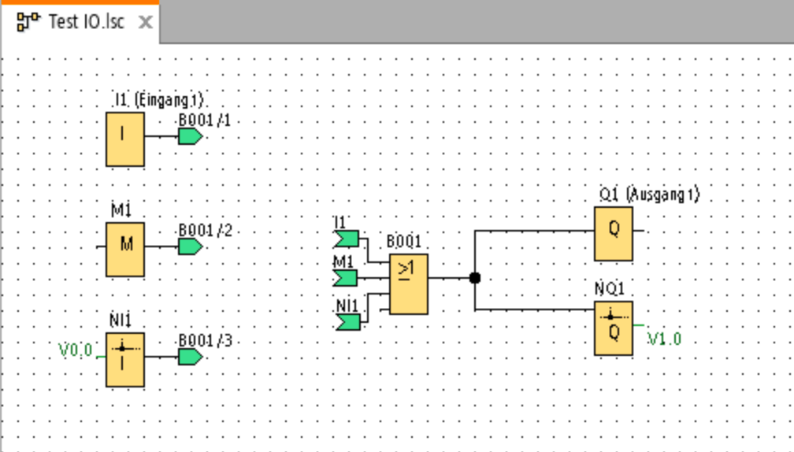Click the junction dot after B001

click(x=475, y=278)
